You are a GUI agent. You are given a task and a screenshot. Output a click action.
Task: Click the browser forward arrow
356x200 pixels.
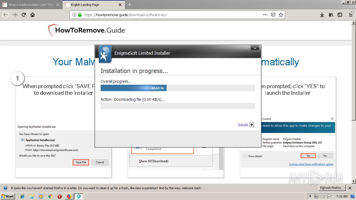[15, 15]
